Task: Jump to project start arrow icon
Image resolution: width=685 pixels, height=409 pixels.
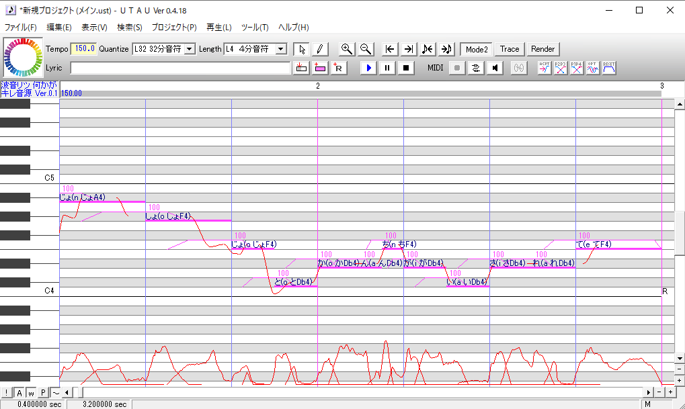Action: (390, 49)
